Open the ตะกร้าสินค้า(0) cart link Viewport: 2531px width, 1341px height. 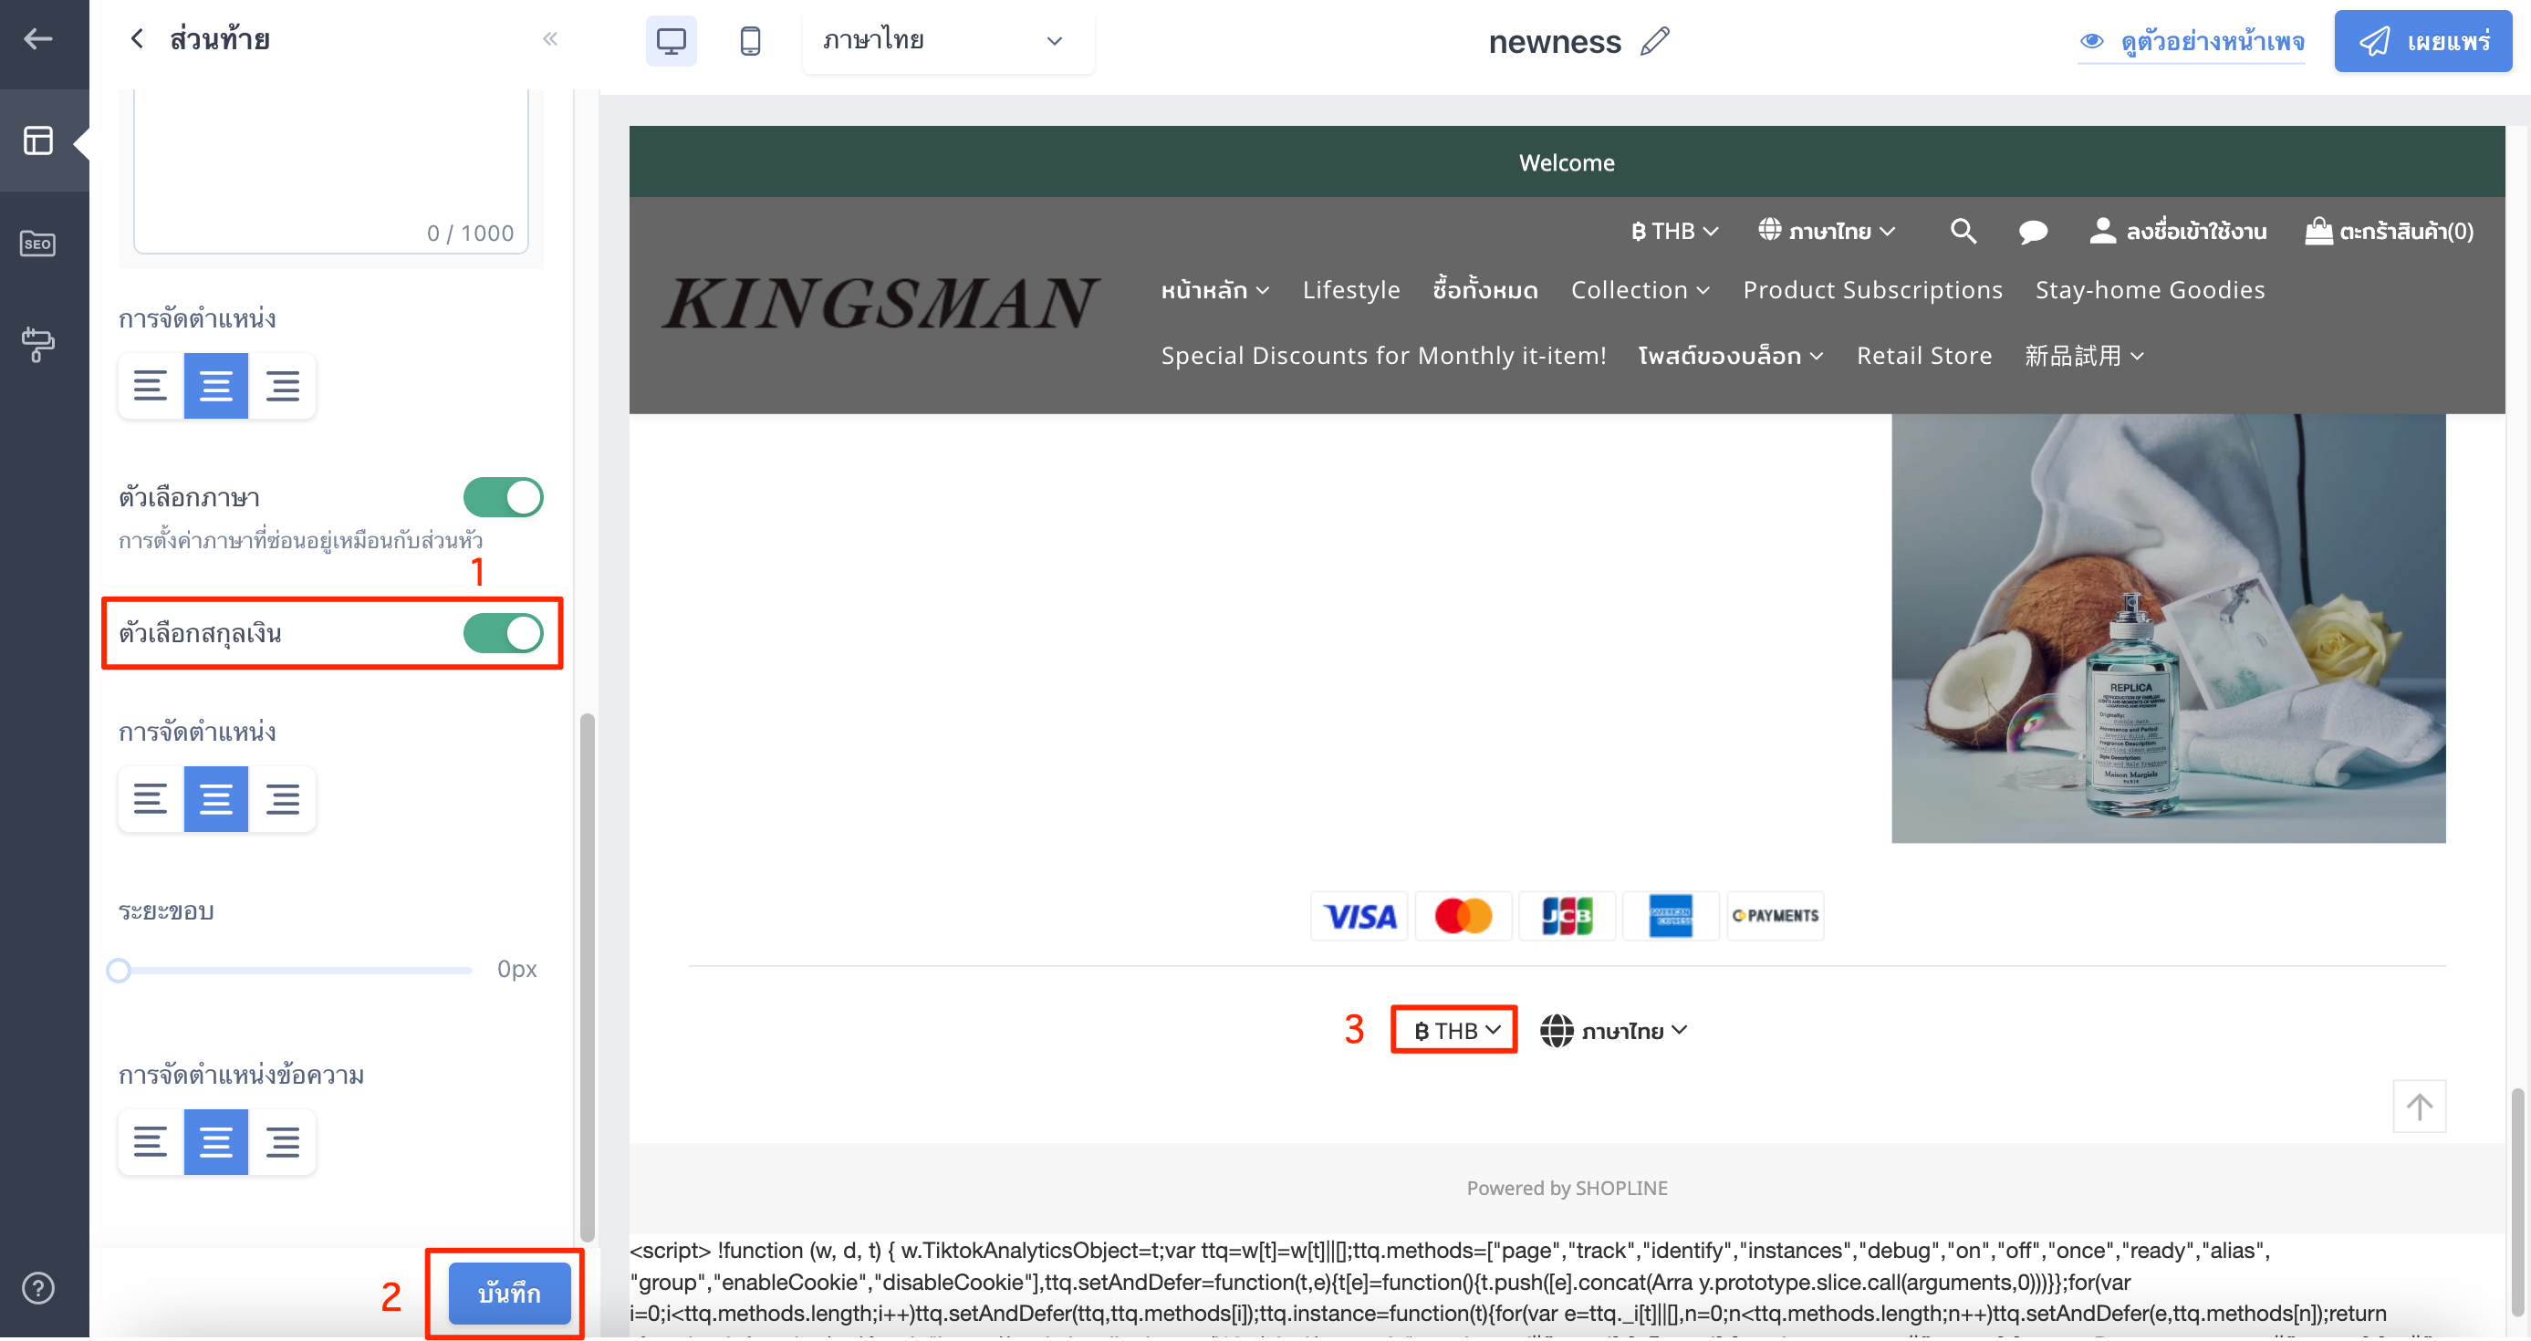[x=2390, y=232]
